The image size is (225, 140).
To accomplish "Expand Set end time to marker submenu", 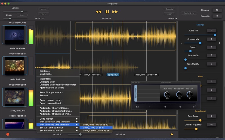I will (x=58, y=130).
